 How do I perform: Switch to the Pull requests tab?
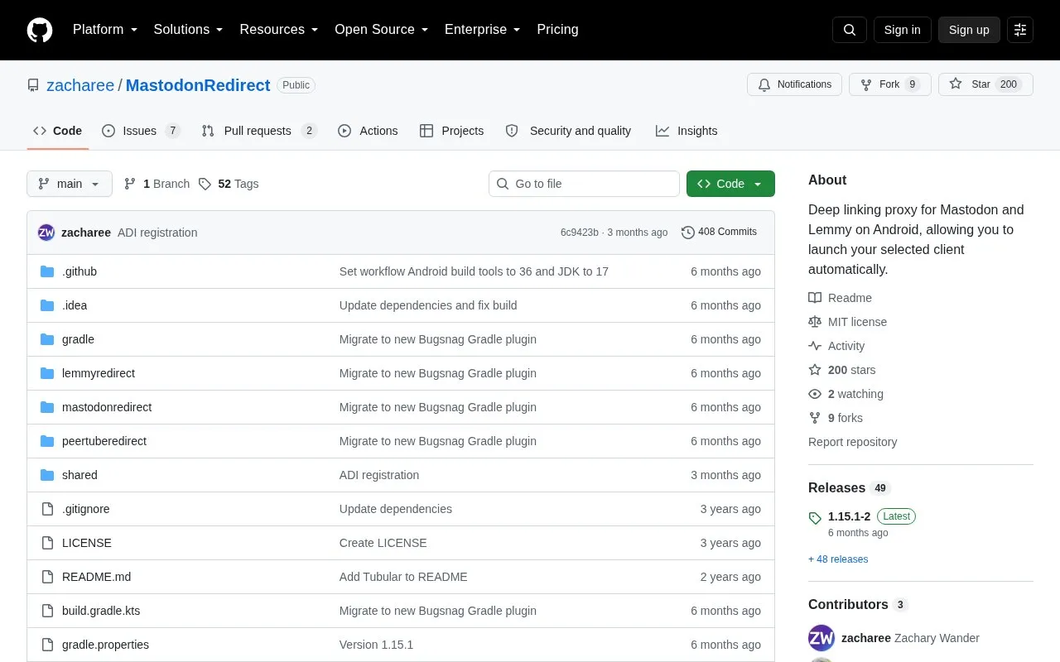pos(258,131)
